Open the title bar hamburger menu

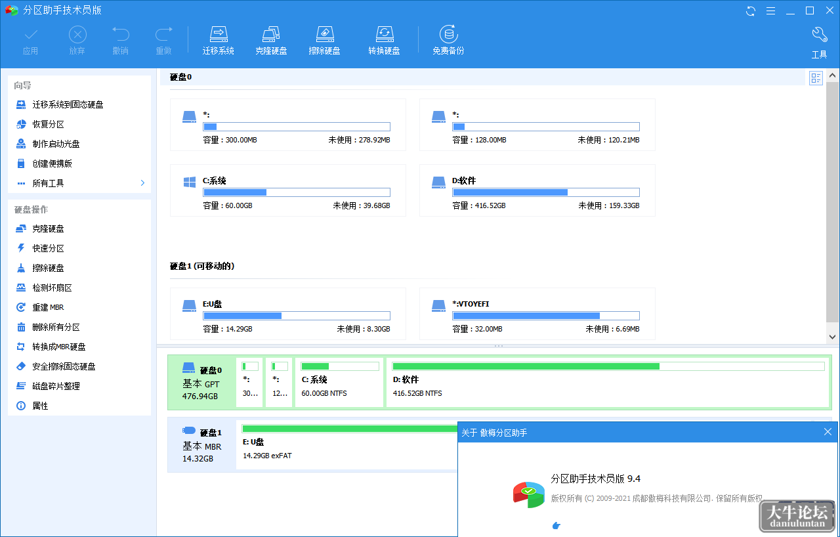tap(770, 11)
